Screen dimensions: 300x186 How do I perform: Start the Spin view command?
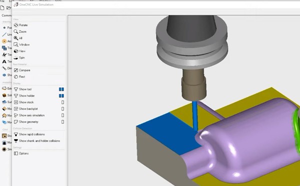(19, 57)
